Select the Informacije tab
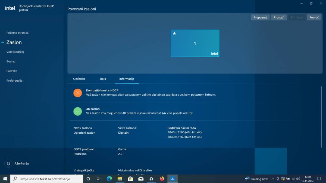Screen dimensions: 326x183 pos(127,79)
